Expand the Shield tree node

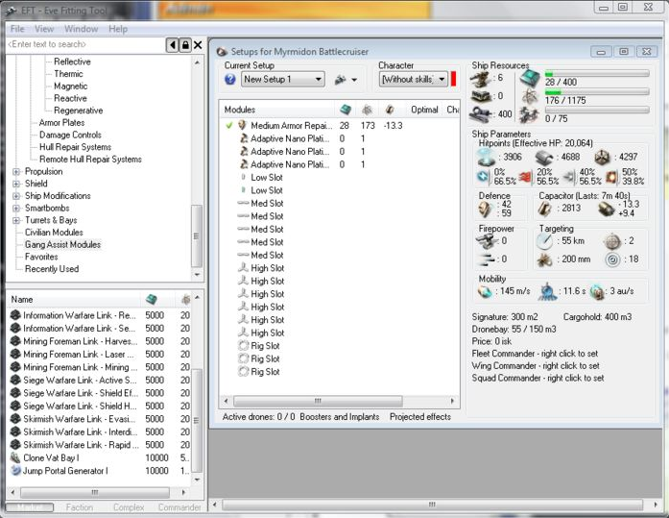[x=16, y=185]
